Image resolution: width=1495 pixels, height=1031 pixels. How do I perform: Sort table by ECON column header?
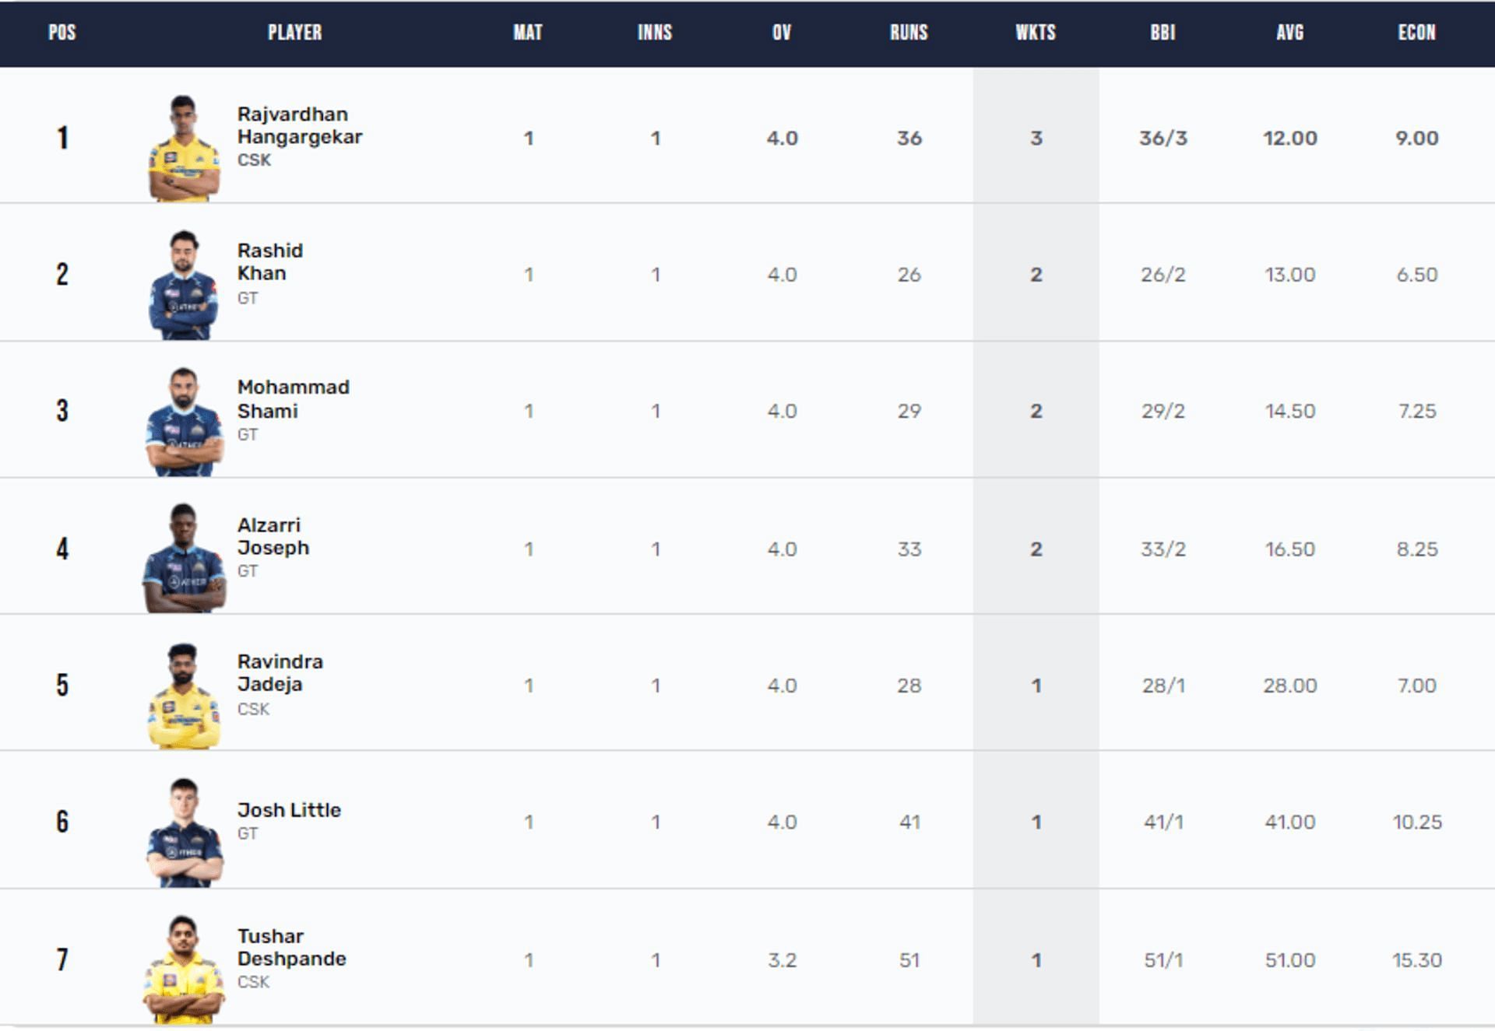(1416, 33)
